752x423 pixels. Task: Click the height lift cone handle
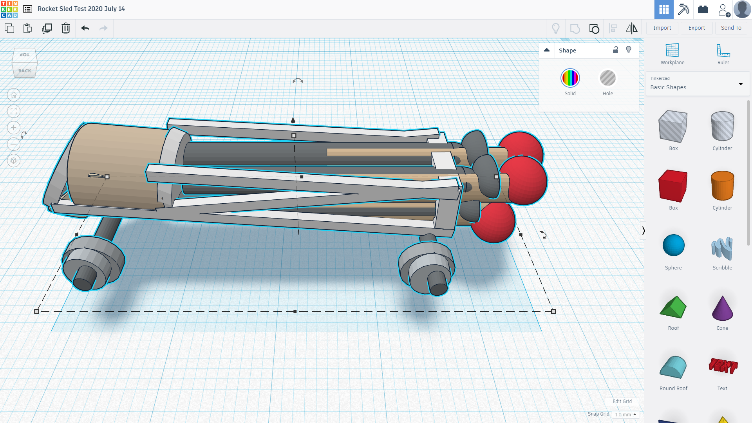tap(293, 120)
